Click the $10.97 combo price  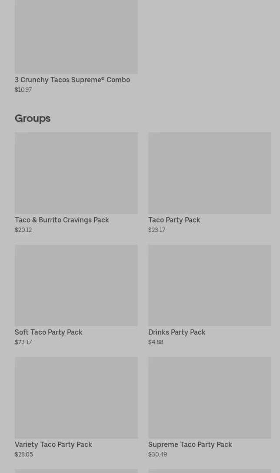click(x=23, y=90)
